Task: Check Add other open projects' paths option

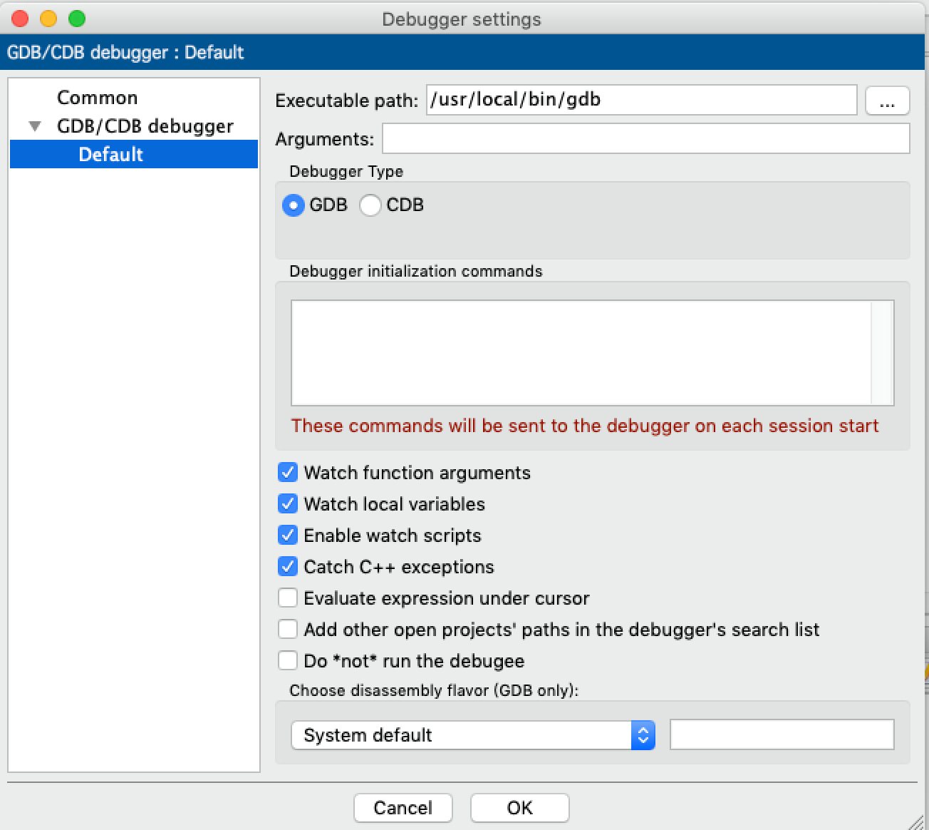Action: 288,630
